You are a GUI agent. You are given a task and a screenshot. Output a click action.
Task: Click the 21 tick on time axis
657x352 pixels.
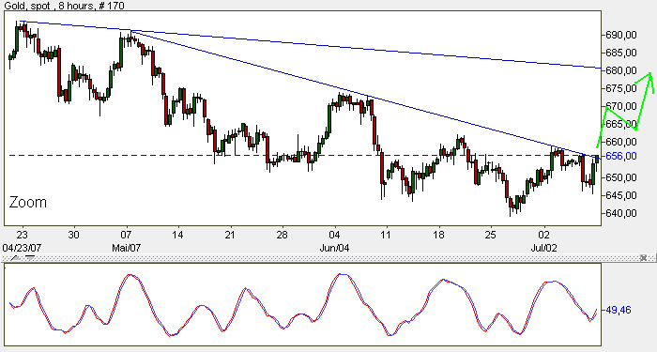(230, 235)
